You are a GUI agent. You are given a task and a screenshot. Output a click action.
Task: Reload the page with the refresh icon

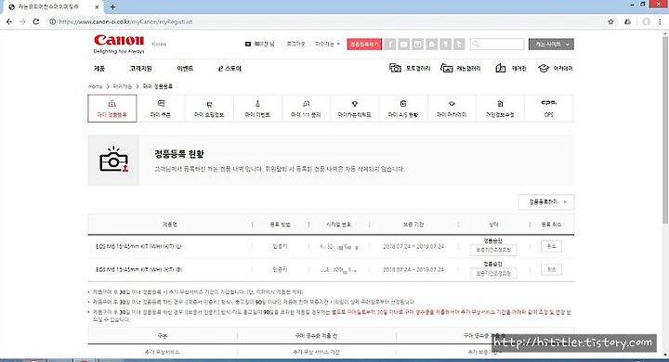tap(36, 21)
